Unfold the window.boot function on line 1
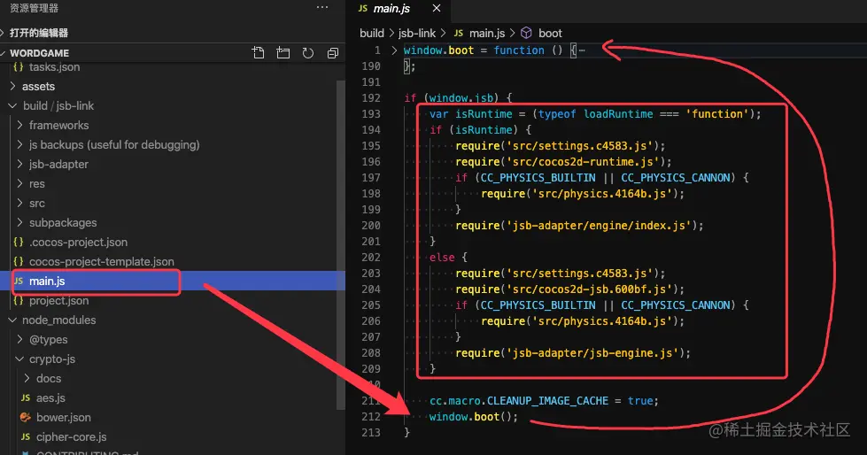 click(x=394, y=50)
